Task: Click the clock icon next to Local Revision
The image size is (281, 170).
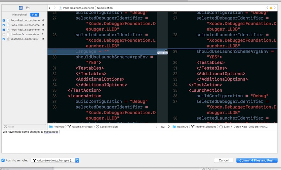Action: point(98,127)
